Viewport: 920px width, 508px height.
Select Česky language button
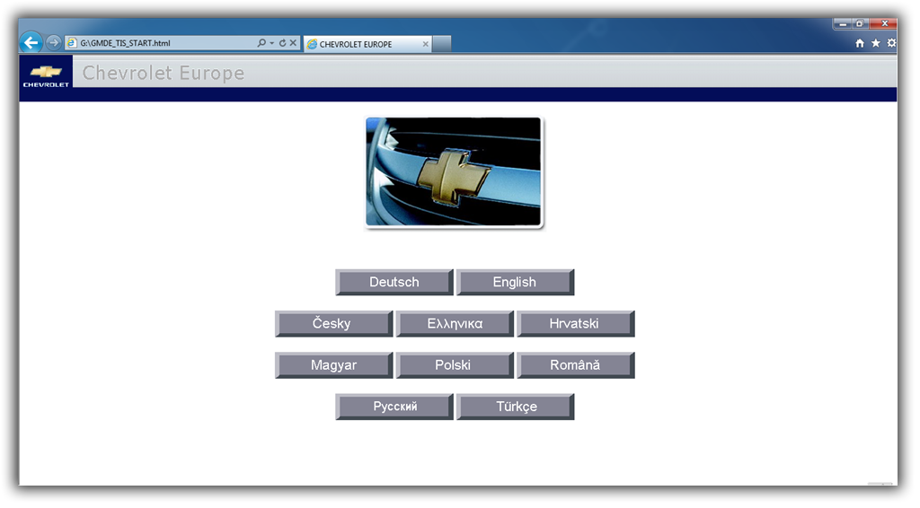(333, 323)
